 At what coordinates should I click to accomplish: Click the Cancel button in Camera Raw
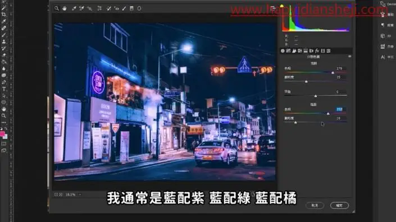315,205
